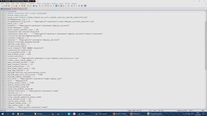Toggle word wrap in the toolbar

pos(51,6)
